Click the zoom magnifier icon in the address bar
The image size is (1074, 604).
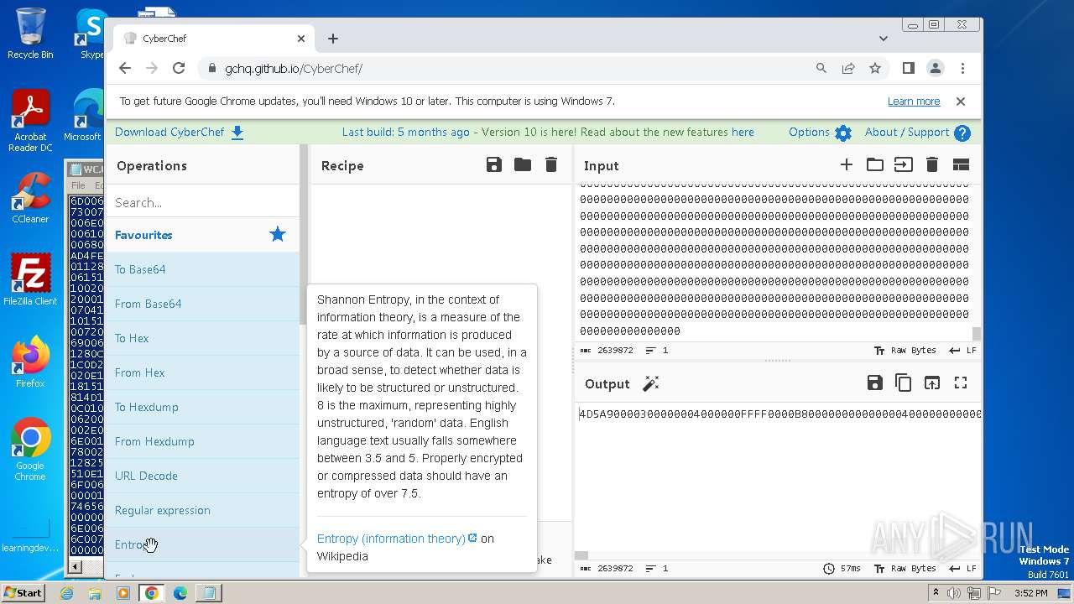click(x=821, y=69)
